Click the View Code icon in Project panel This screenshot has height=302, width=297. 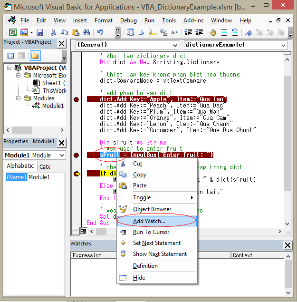pyautogui.click(x=10, y=56)
